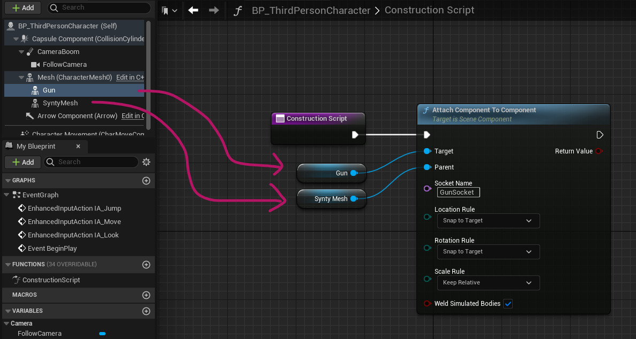This screenshot has height=339, width=636.
Task: Open My Blueprint settings gear
Action: tap(146, 162)
